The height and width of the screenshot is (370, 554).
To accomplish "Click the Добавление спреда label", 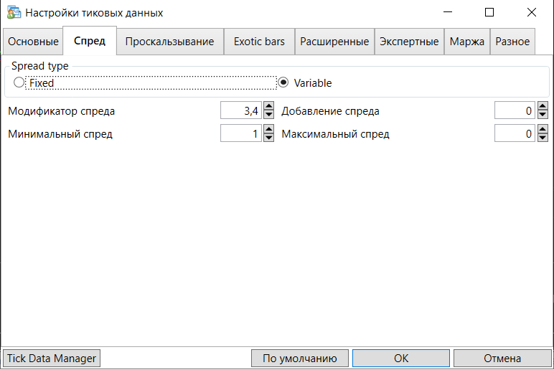I will 330,111.
